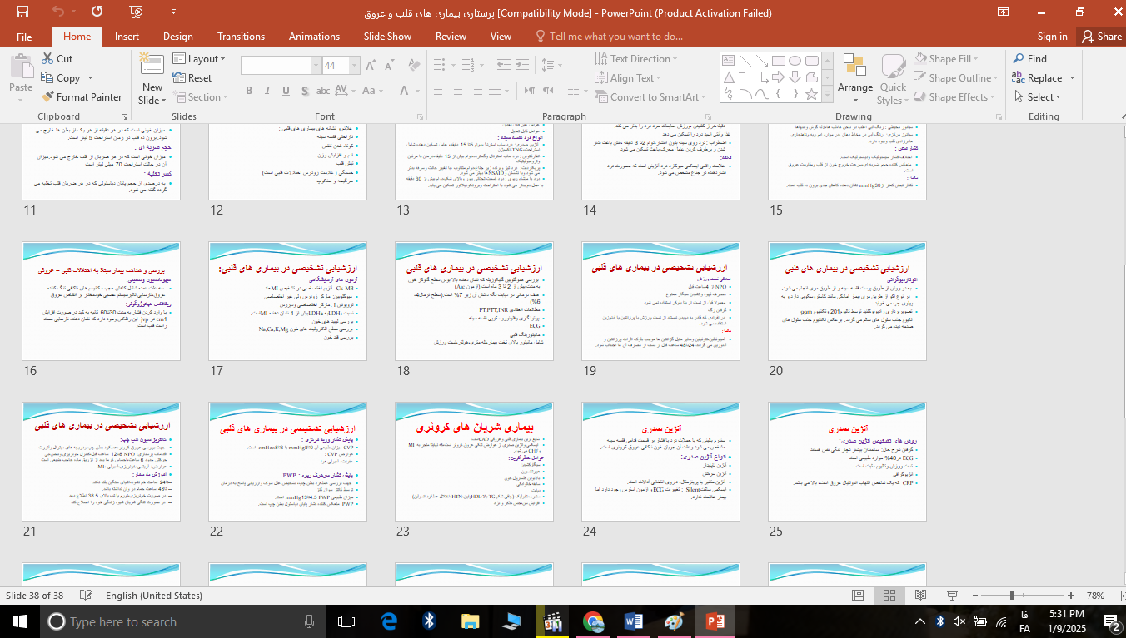
Task: Select the text box shape in gallery
Action: (728, 61)
